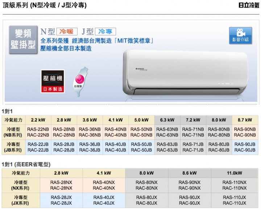Click the RAS-80NX model cell
The width and height of the screenshot is (261, 210).
(x=147, y=185)
